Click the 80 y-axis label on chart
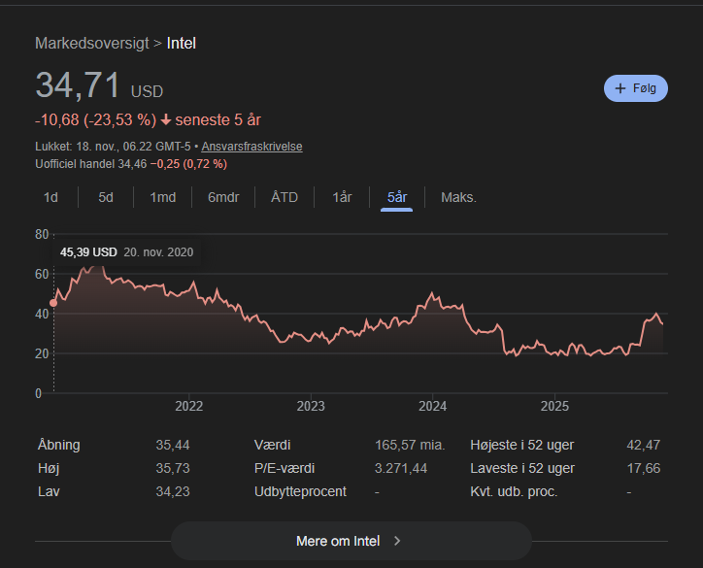This screenshot has height=568, width=703. pyautogui.click(x=42, y=234)
